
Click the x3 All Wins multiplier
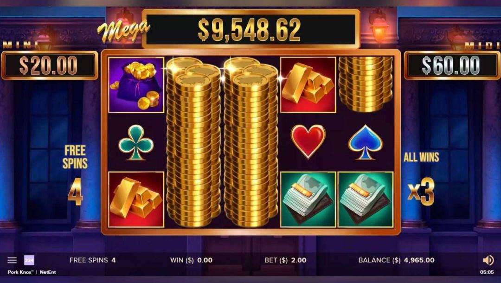[x=421, y=192]
